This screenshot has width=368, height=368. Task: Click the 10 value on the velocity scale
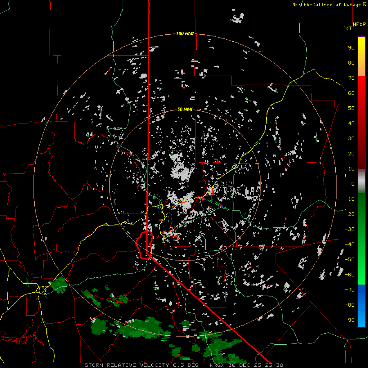[x=351, y=169]
